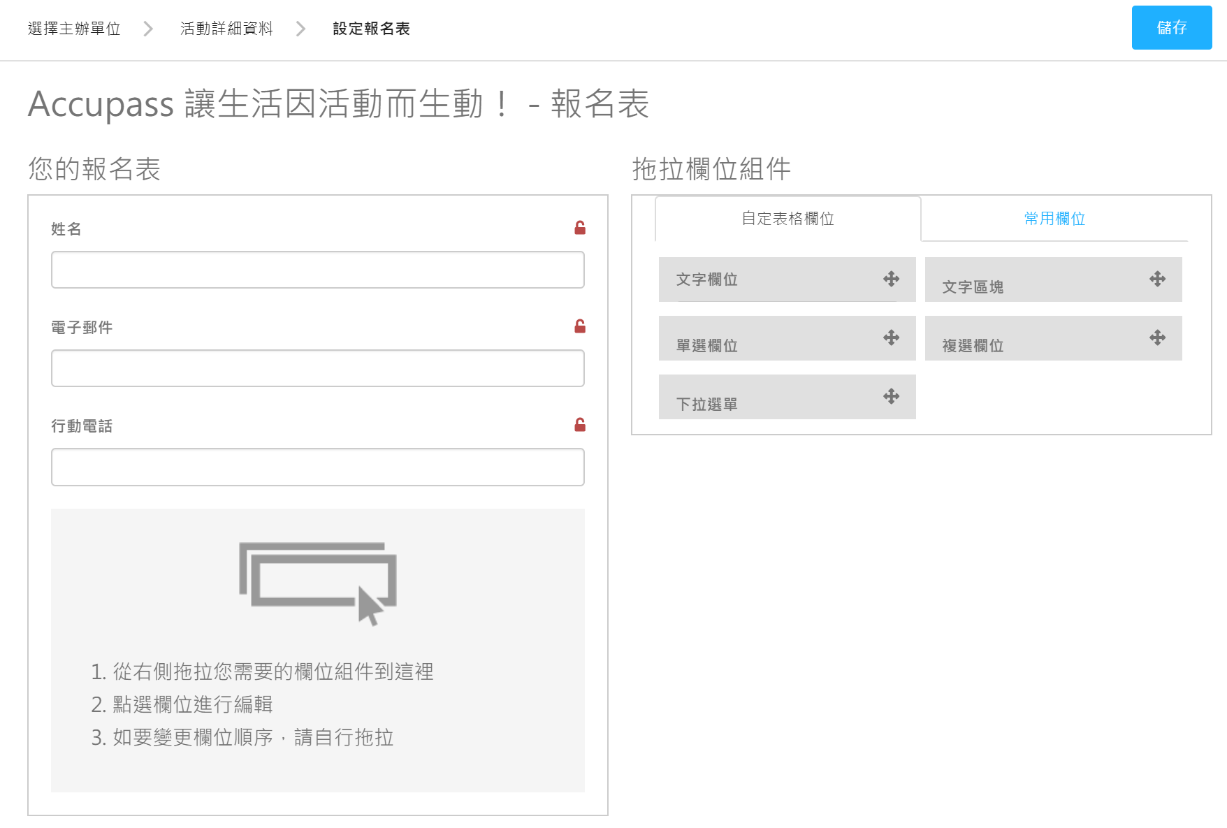The height and width of the screenshot is (828, 1227).
Task: Save the form with 儲存 button
Action: click(x=1172, y=27)
